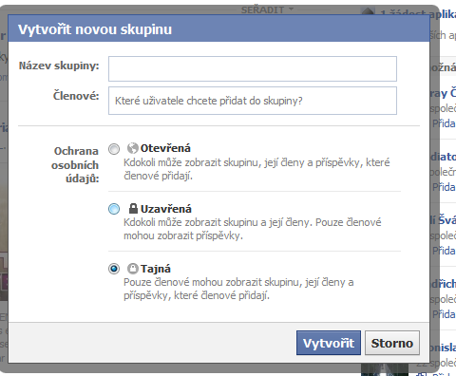The image size is (456, 376).
Task: Cancel the dialog with Storno button
Action: click(x=392, y=343)
